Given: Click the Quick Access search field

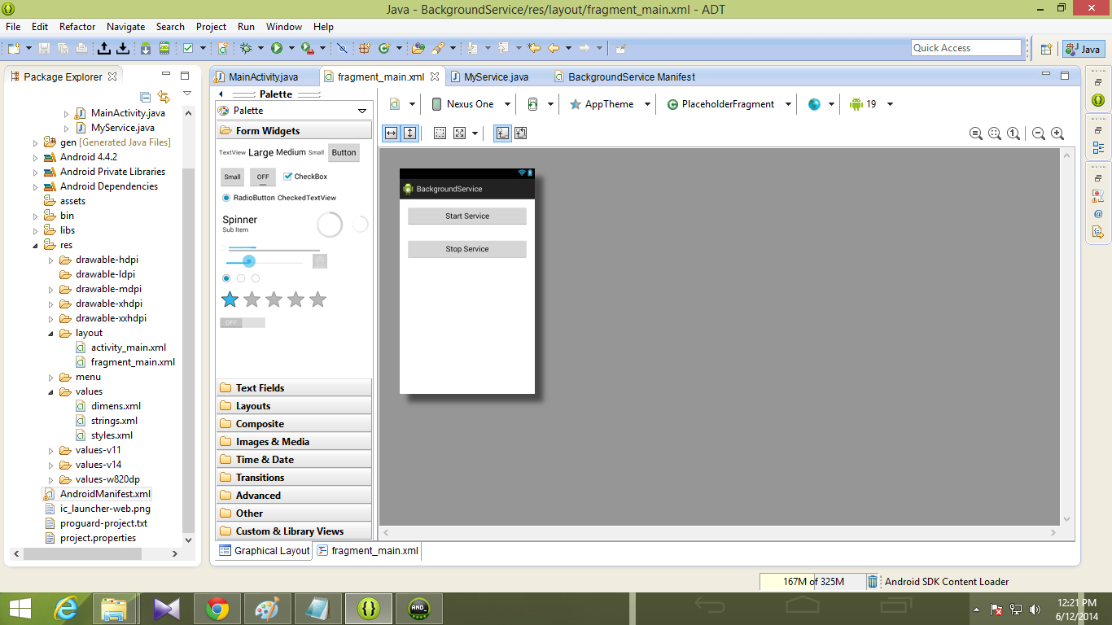Looking at the screenshot, I should click(966, 48).
